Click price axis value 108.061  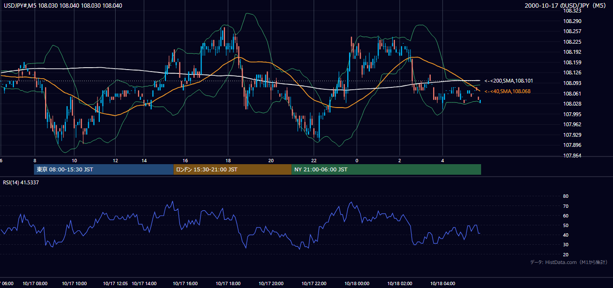point(572,94)
